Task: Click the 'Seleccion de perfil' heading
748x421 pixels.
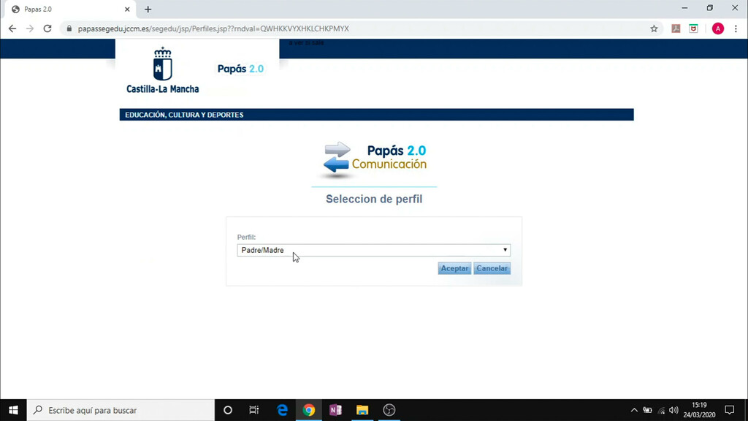Action: pyautogui.click(x=374, y=199)
